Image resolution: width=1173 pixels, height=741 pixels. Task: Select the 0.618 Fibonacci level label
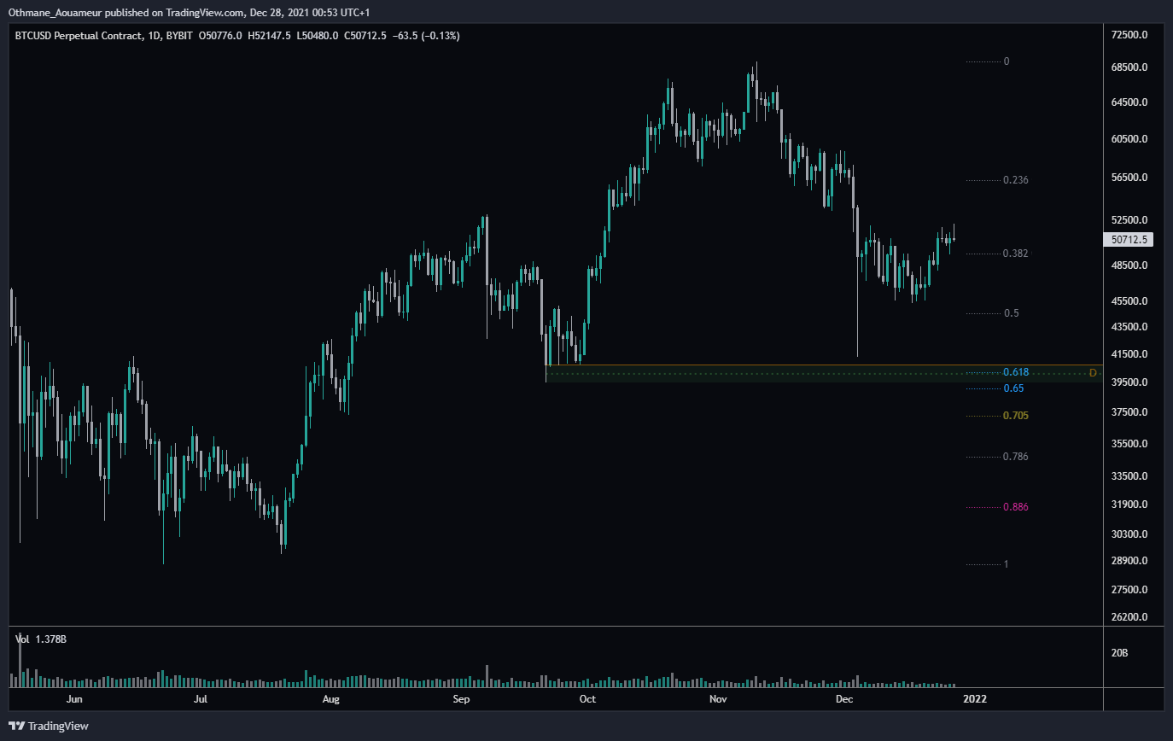tap(1016, 372)
